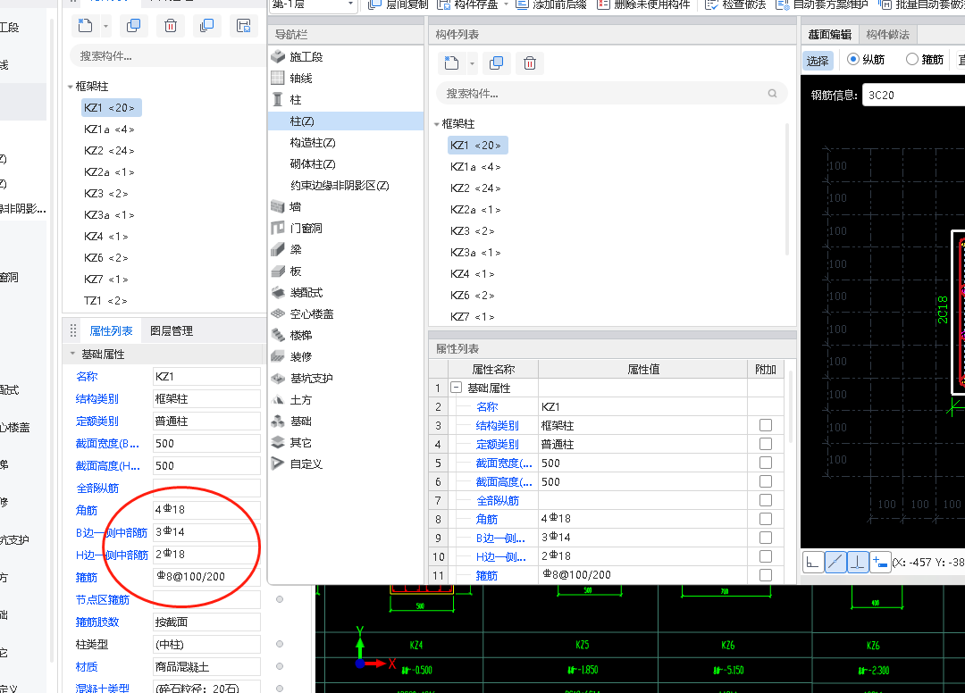Image resolution: width=965 pixels, height=693 pixels.
Task: Click the 其它 icon in navigation bar
Action: [278, 443]
